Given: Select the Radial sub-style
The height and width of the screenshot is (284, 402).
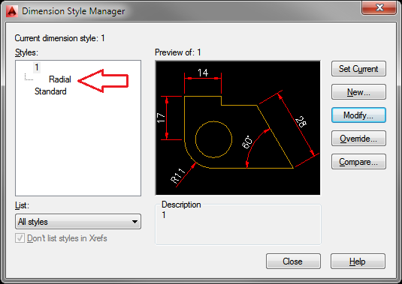Looking at the screenshot, I should [x=59, y=79].
